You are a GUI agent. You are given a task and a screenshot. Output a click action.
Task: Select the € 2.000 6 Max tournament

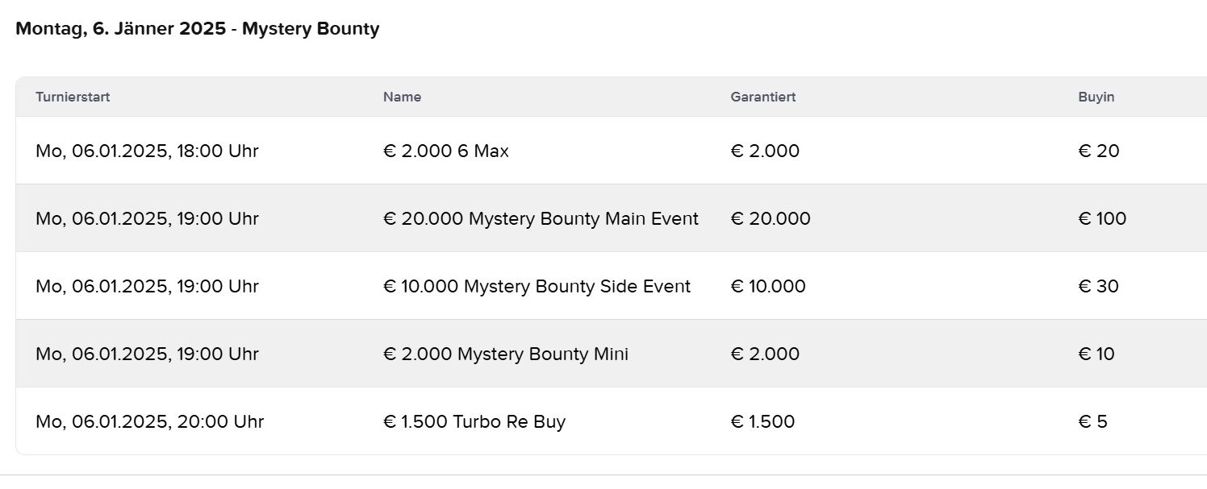pyautogui.click(x=445, y=151)
